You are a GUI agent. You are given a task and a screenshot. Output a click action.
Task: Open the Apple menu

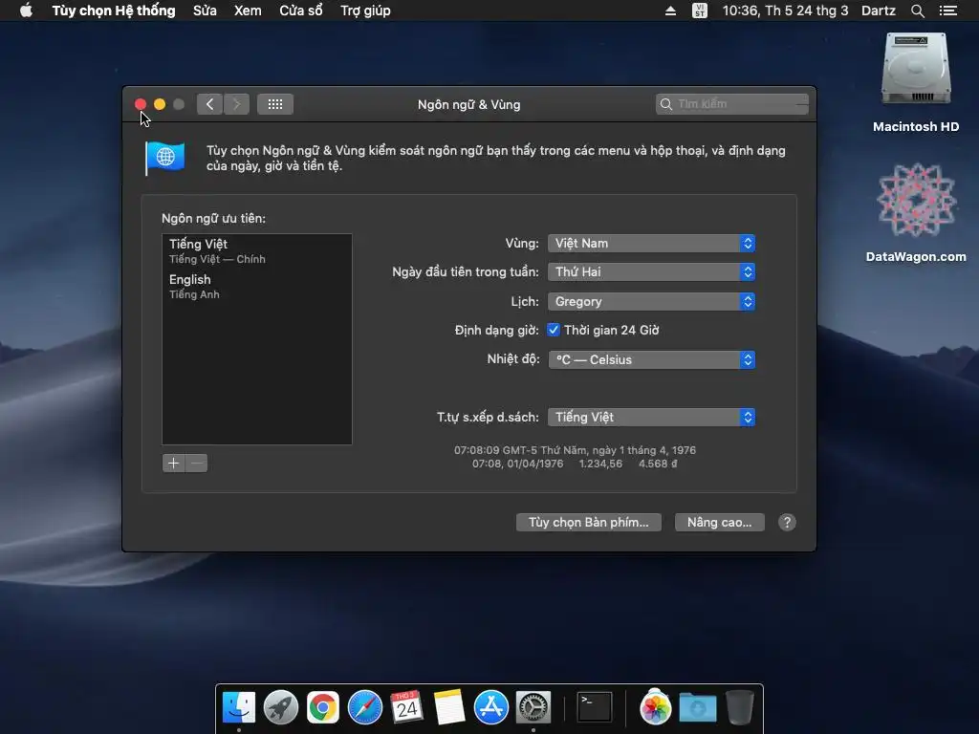[x=26, y=11]
